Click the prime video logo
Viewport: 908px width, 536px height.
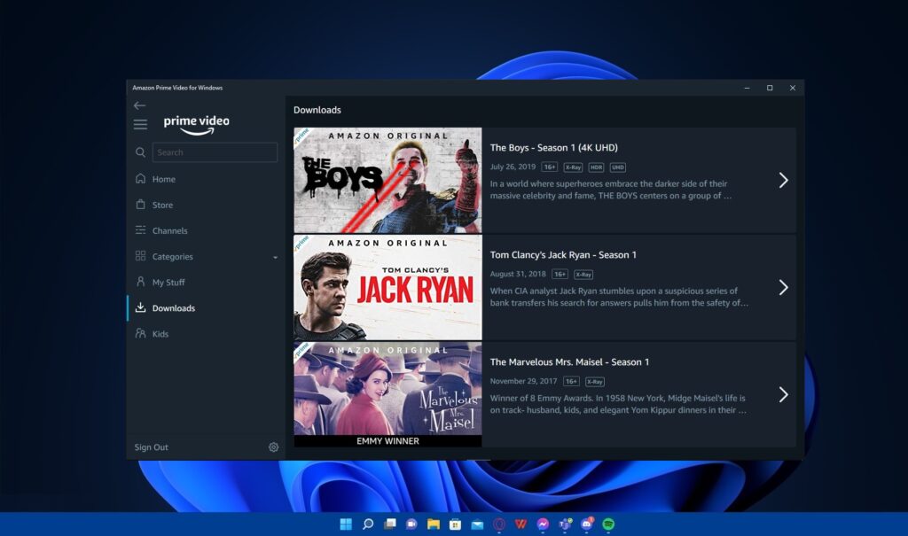coord(196,124)
